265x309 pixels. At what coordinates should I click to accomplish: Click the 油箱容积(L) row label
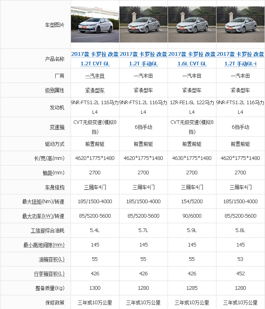tap(51, 259)
